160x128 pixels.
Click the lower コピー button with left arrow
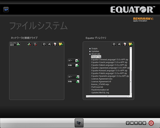(x=73, y=77)
